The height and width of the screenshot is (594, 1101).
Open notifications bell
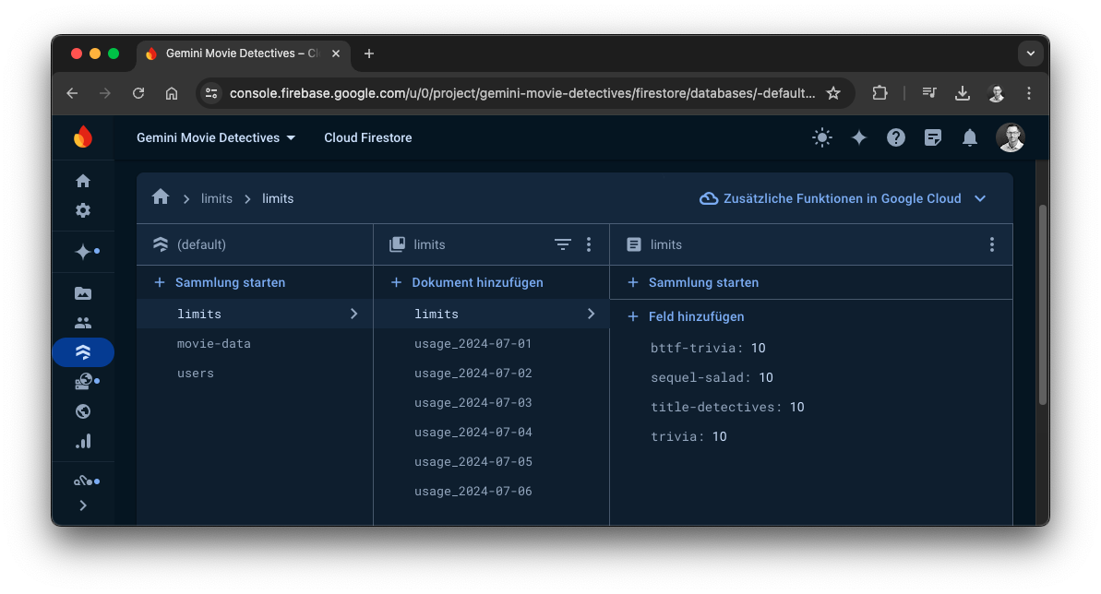970,137
